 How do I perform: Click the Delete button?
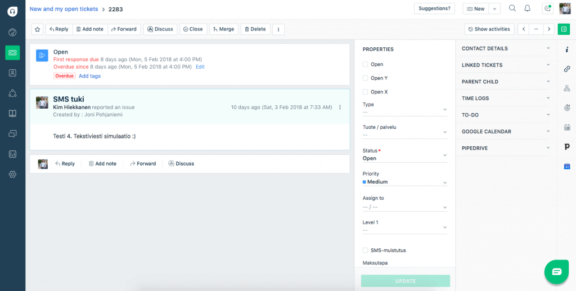pyautogui.click(x=256, y=29)
